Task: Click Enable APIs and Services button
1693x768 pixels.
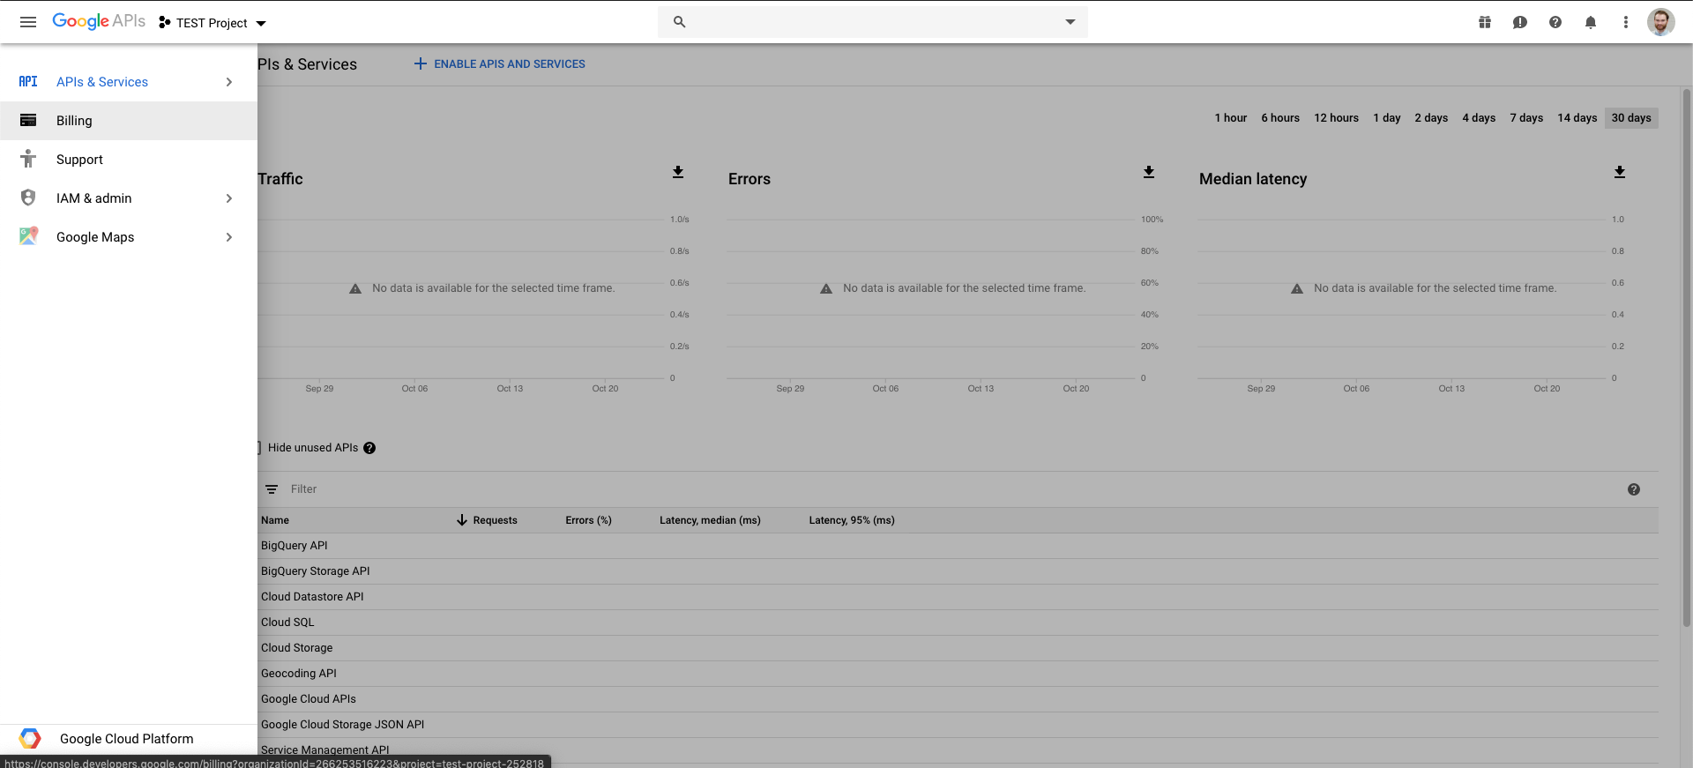Action: pos(500,64)
